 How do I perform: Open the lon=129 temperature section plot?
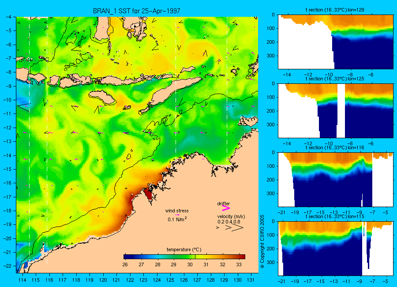click(x=336, y=42)
